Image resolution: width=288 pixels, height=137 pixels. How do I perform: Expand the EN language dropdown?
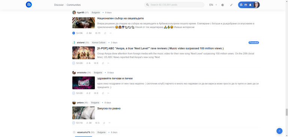(x=213, y=5)
